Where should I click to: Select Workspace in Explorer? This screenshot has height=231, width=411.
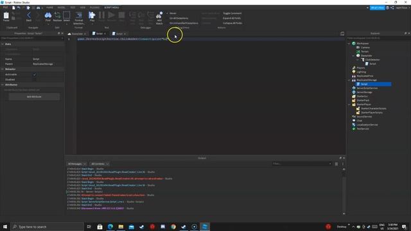click(x=362, y=44)
